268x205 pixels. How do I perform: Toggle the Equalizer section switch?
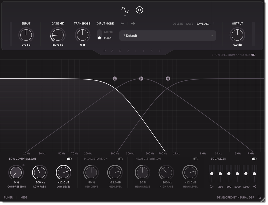coord(254,159)
